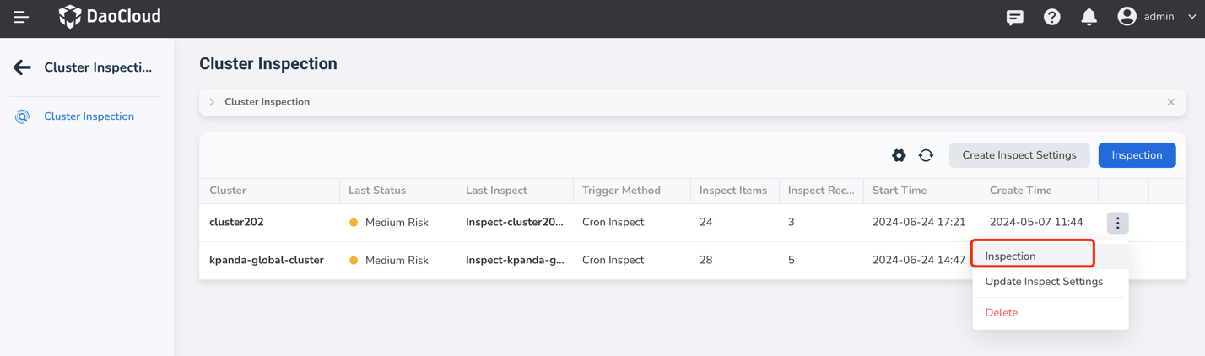The image size is (1205, 356).
Task: Select Delete in the context menu
Action: [x=1001, y=312]
